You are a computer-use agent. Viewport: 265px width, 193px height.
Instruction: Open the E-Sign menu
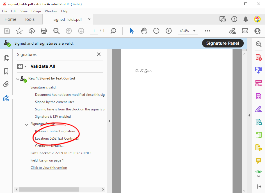36,11
